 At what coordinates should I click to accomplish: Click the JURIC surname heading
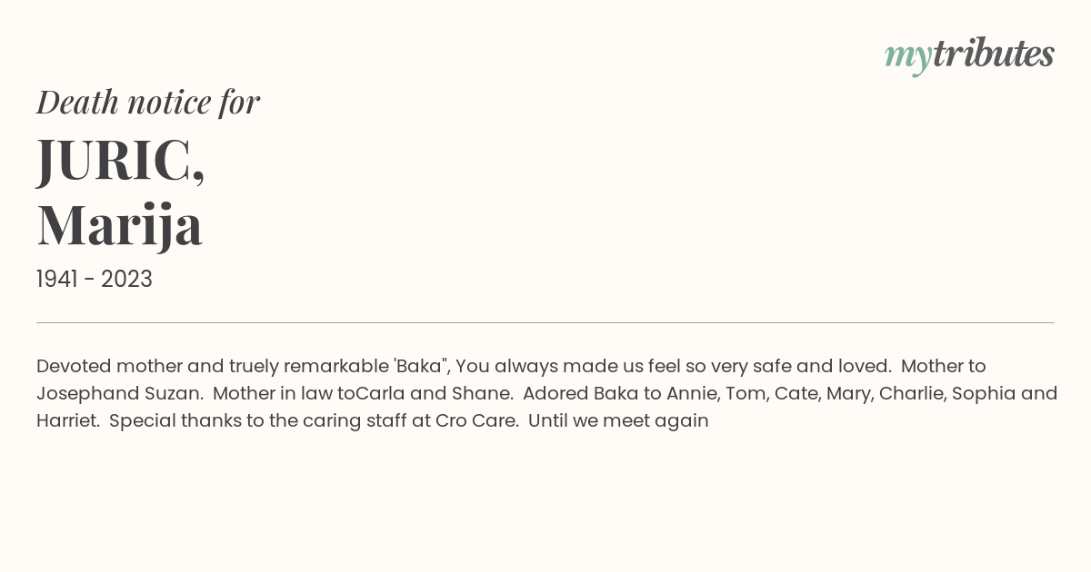click(x=121, y=160)
